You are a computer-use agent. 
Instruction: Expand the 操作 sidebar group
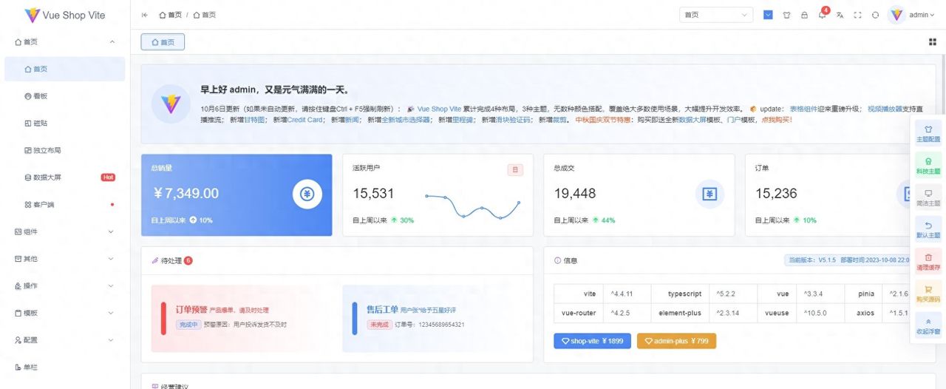click(x=65, y=285)
